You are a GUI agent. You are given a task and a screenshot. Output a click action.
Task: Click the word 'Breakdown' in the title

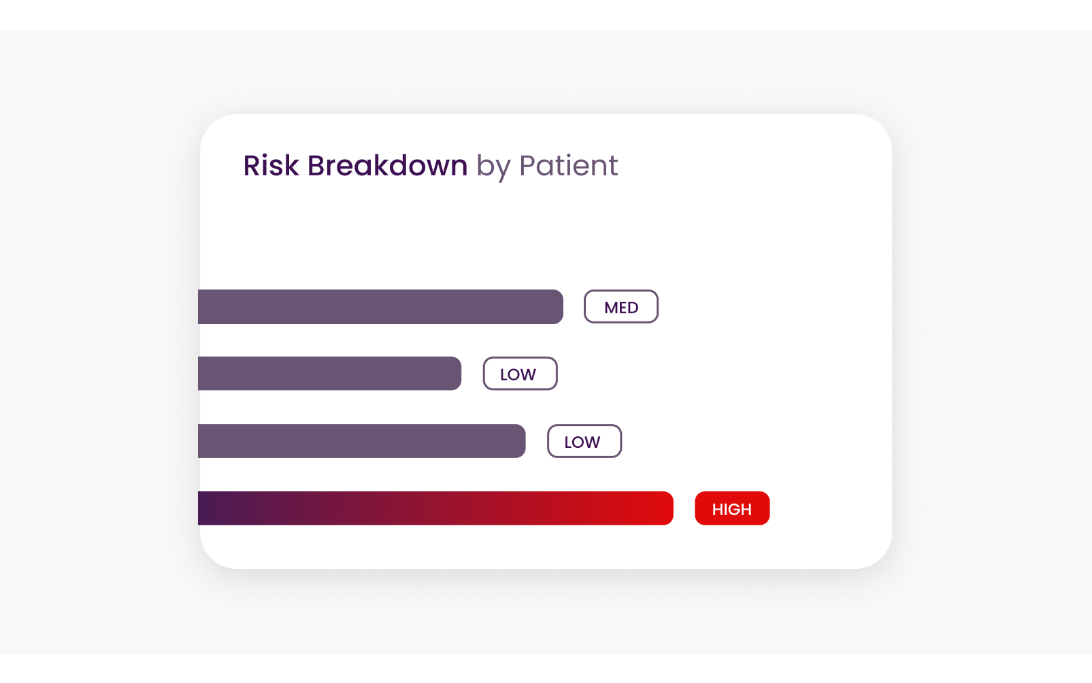pos(387,166)
